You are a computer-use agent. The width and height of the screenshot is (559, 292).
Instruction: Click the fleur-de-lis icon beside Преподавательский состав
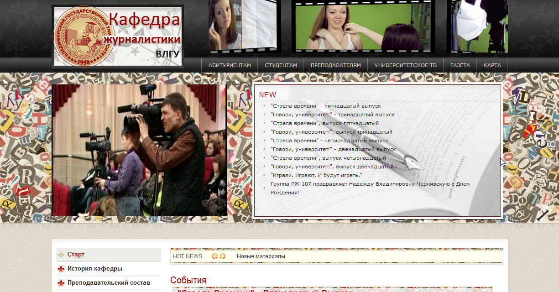pos(61,283)
